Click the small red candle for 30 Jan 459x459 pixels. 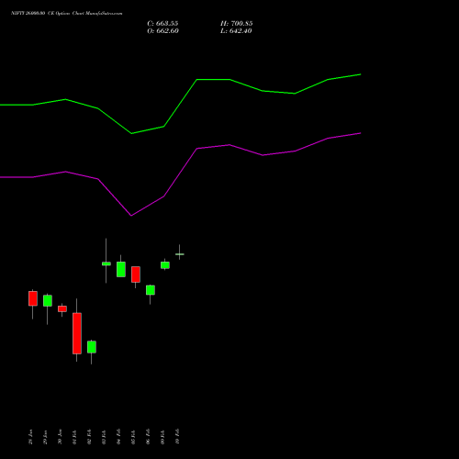click(x=62, y=308)
